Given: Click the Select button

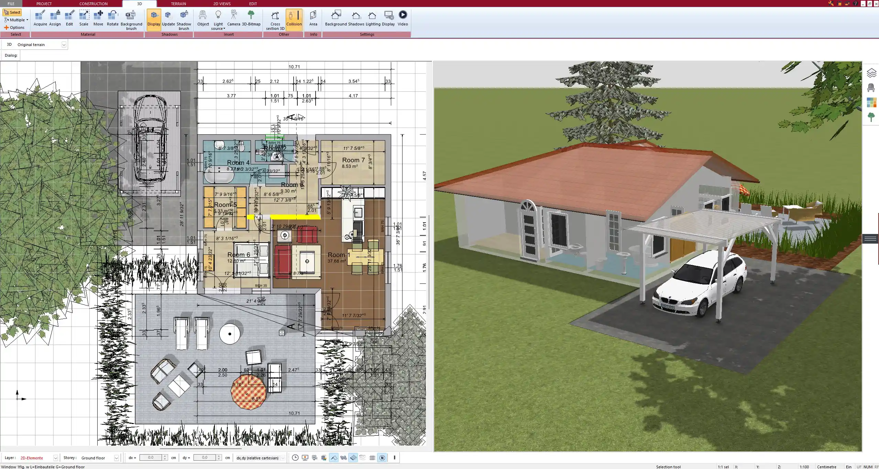Looking at the screenshot, I should (x=12, y=12).
